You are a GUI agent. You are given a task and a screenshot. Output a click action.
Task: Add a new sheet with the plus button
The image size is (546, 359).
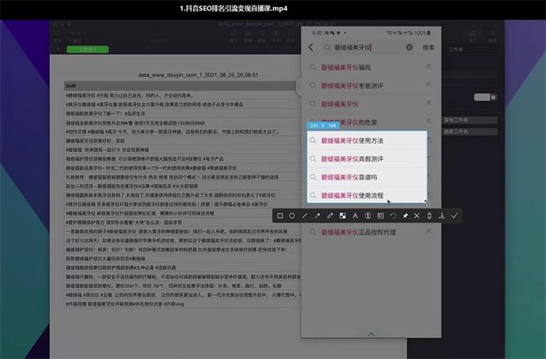58,49
